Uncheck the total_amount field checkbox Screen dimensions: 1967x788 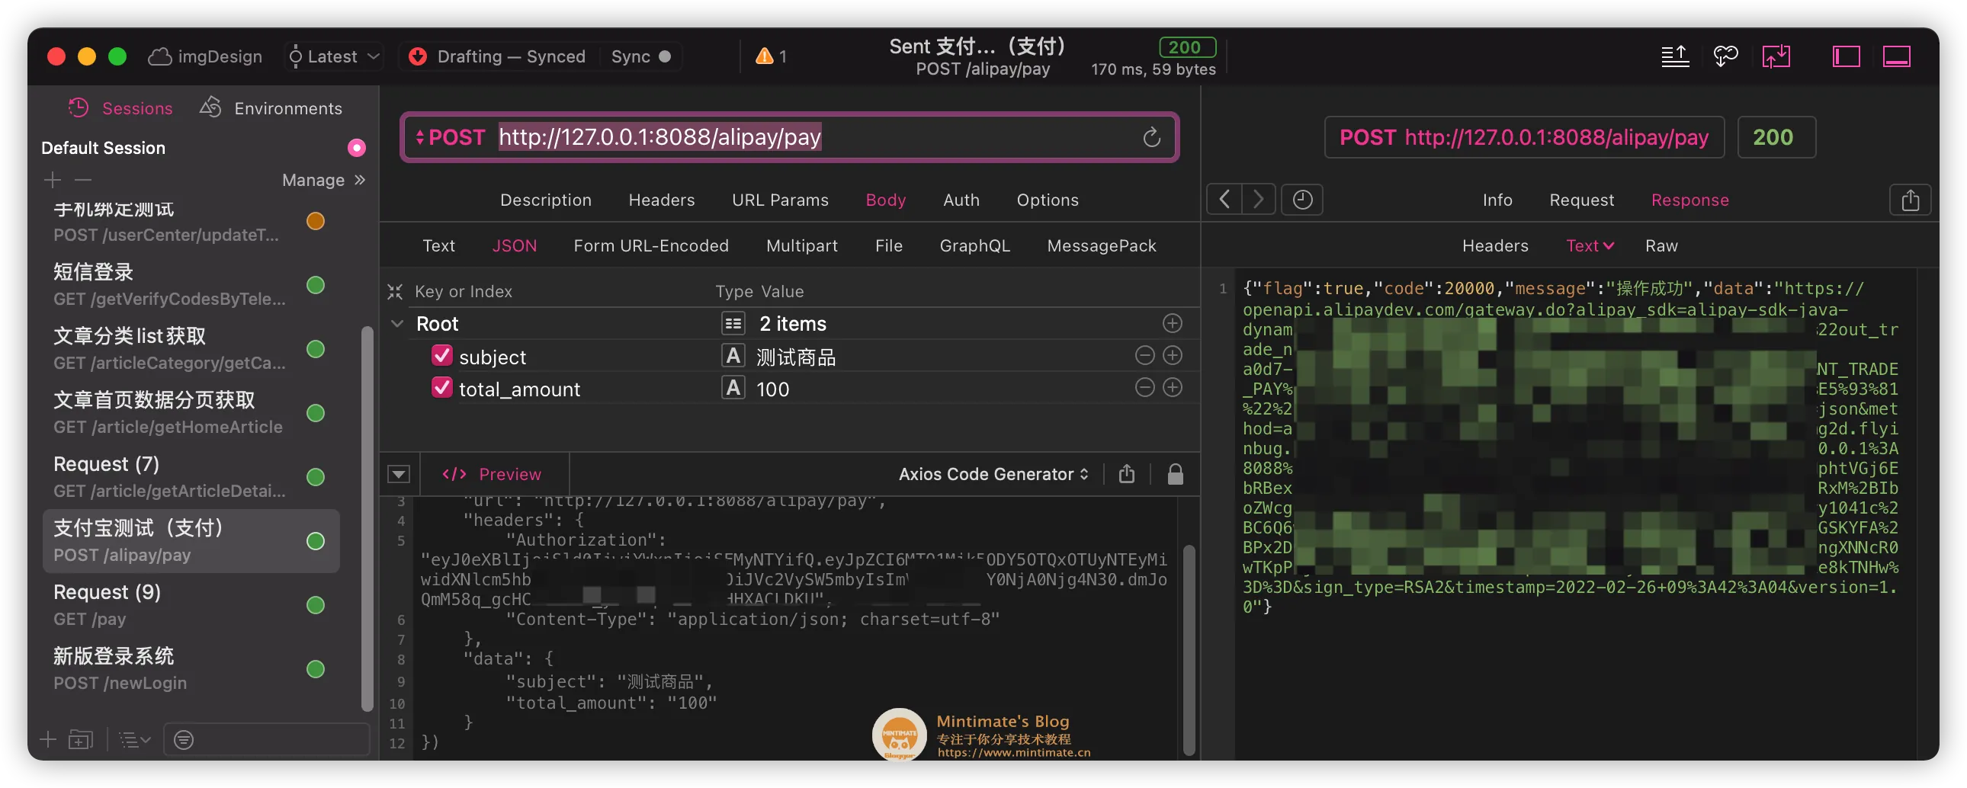point(441,388)
